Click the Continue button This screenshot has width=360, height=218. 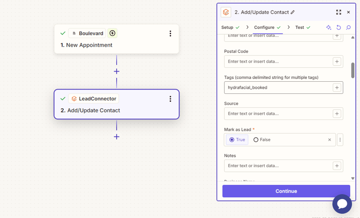click(x=286, y=191)
